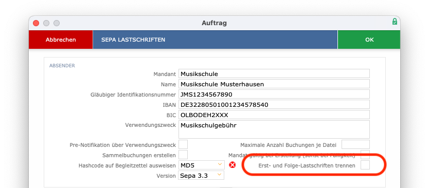Toggle Mandat gültig bei Erstellung checkbox
This screenshot has width=429, height=188.
[x=365, y=155]
